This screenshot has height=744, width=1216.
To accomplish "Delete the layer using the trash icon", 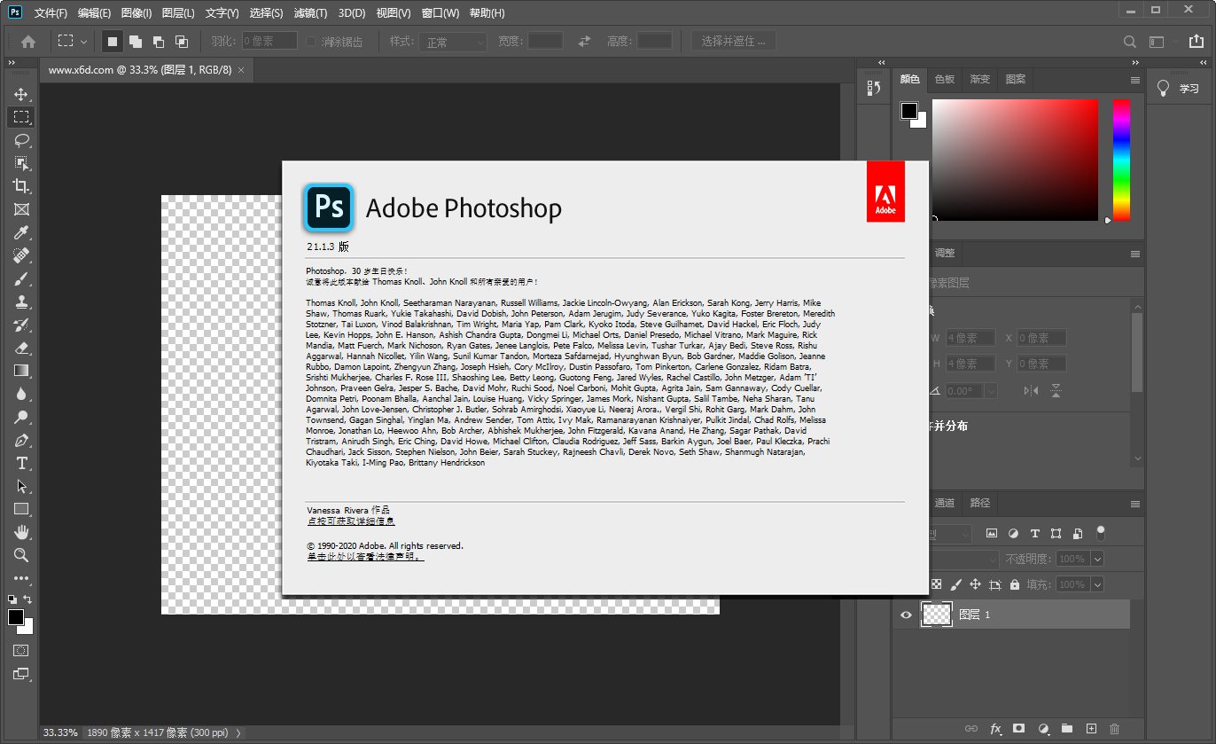I will pos(1114,727).
